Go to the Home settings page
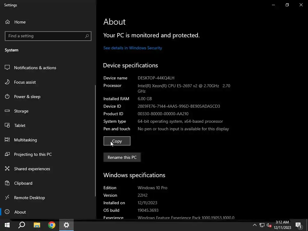The width and height of the screenshot is (308, 231). (x=20, y=22)
